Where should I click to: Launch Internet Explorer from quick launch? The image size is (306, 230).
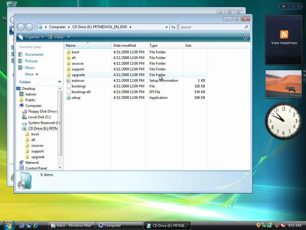click(36, 226)
